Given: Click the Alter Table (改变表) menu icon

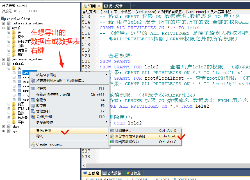Looking at the screenshot, I should click(x=33, y=105).
